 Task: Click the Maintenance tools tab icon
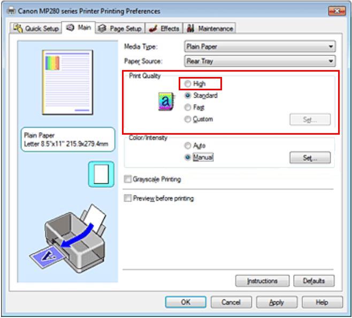(x=190, y=28)
